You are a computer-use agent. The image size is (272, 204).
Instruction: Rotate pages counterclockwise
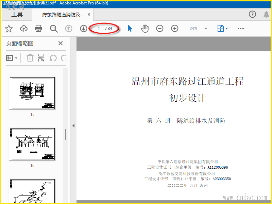tap(53, 58)
